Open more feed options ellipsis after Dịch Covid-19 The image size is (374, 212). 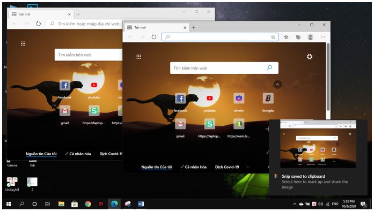click(247, 167)
